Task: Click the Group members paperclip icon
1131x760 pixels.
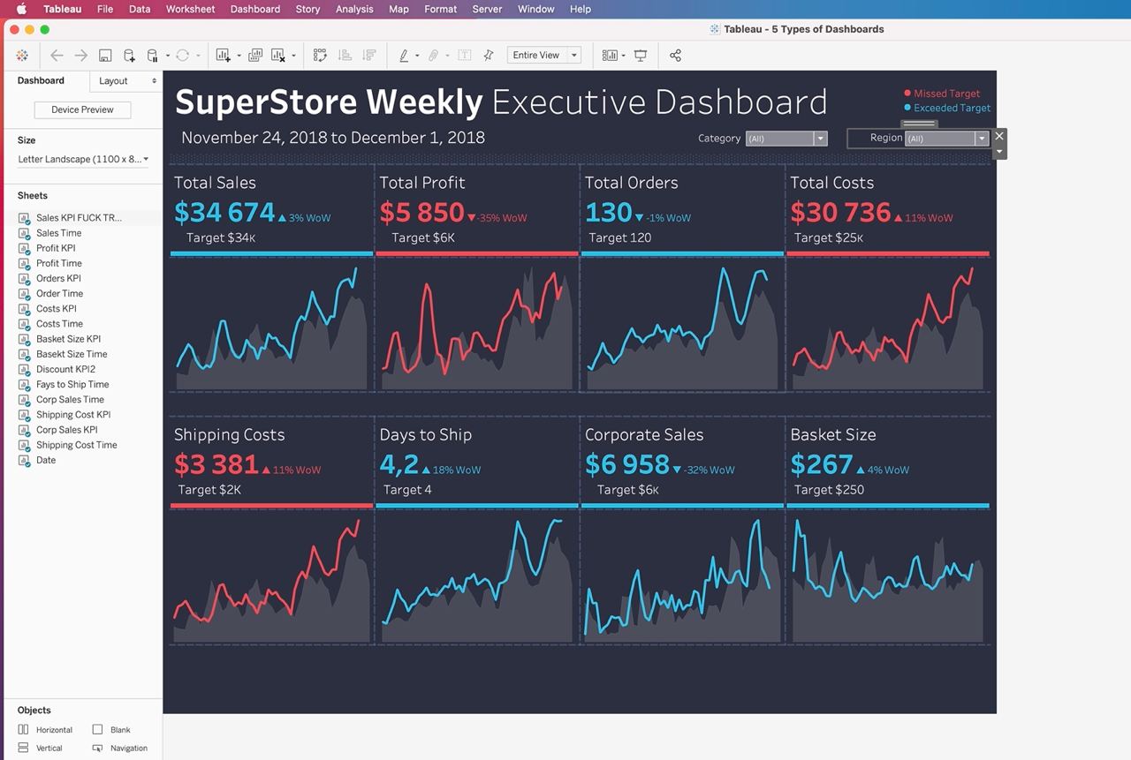Action: 434,55
